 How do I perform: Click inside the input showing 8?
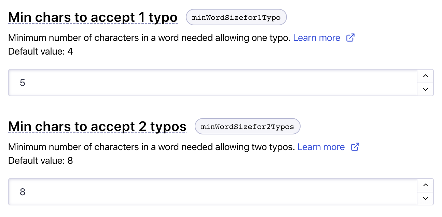[137, 192]
